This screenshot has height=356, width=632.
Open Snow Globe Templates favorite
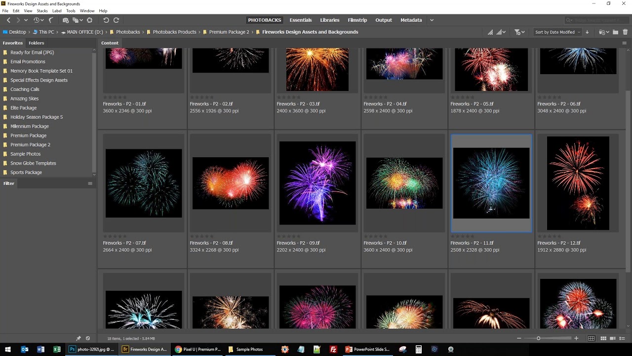point(33,163)
